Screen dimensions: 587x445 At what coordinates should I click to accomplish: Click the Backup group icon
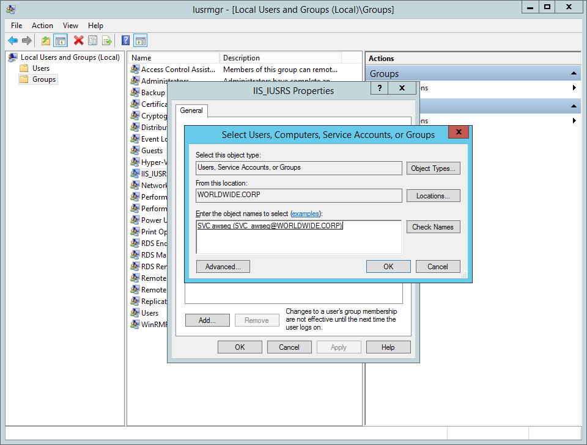(135, 92)
